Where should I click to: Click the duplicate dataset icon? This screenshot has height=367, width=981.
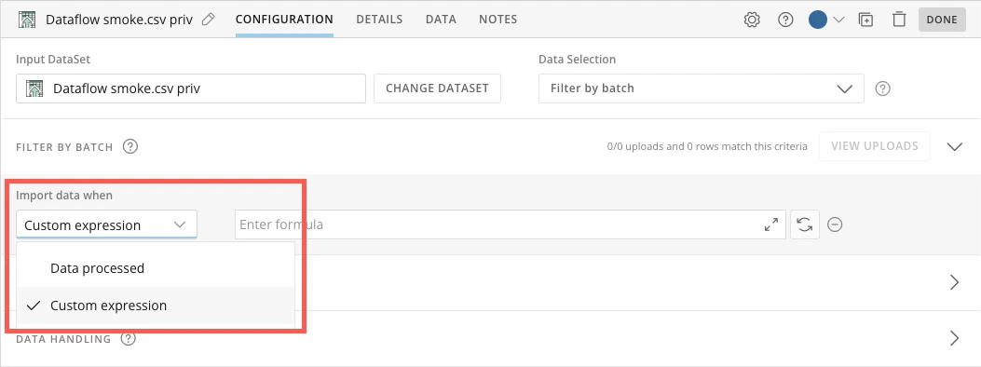(865, 20)
